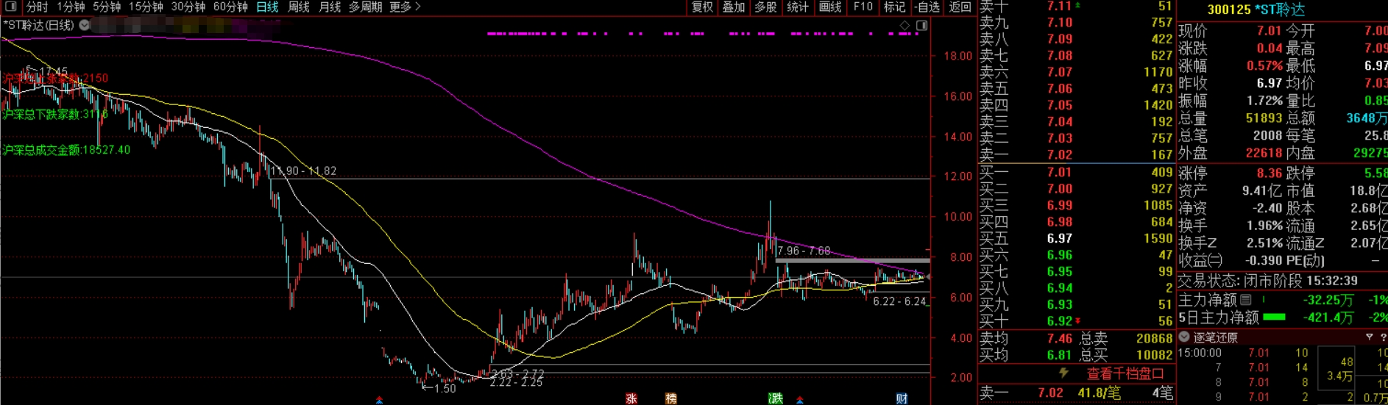Screen dimensions: 1388x405
Task: Toggle right side panel icon above chart
Action: (921, 25)
